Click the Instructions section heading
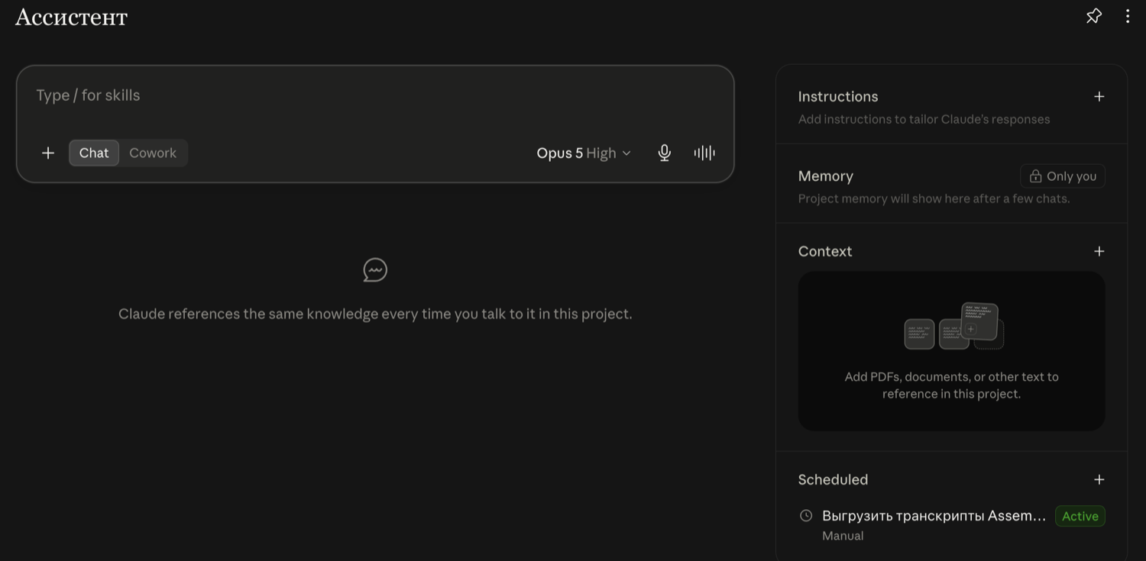 838,96
